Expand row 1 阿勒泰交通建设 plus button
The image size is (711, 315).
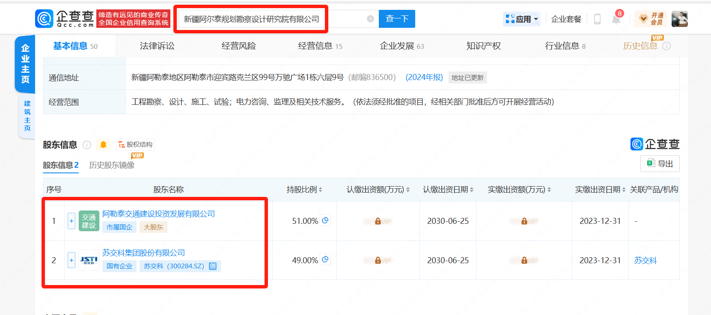point(71,221)
